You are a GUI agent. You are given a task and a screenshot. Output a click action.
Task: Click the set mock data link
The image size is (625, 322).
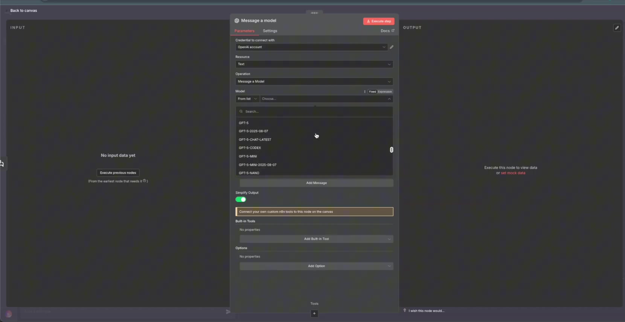point(513,173)
